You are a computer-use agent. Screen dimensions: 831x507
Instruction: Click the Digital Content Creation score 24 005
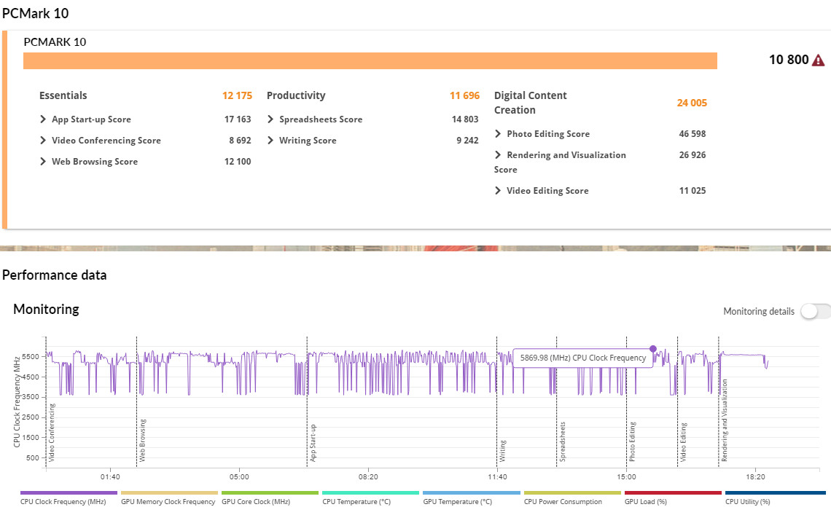[x=692, y=103]
